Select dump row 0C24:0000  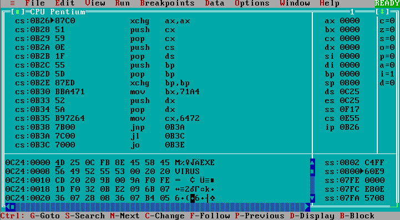(110, 162)
